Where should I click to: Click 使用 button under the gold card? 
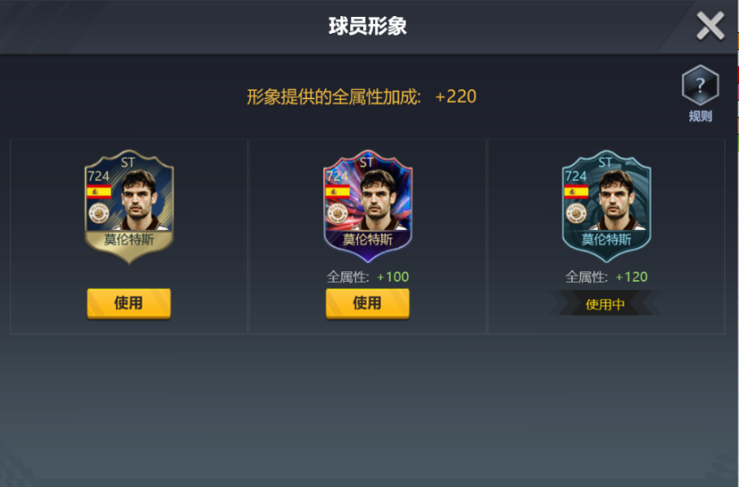click(129, 304)
